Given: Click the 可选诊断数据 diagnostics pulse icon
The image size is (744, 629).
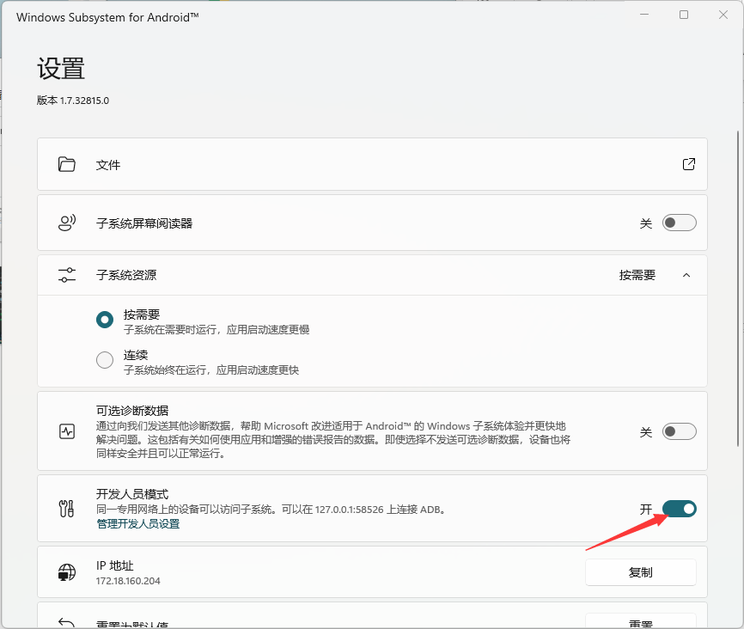Looking at the screenshot, I should click(x=67, y=431).
